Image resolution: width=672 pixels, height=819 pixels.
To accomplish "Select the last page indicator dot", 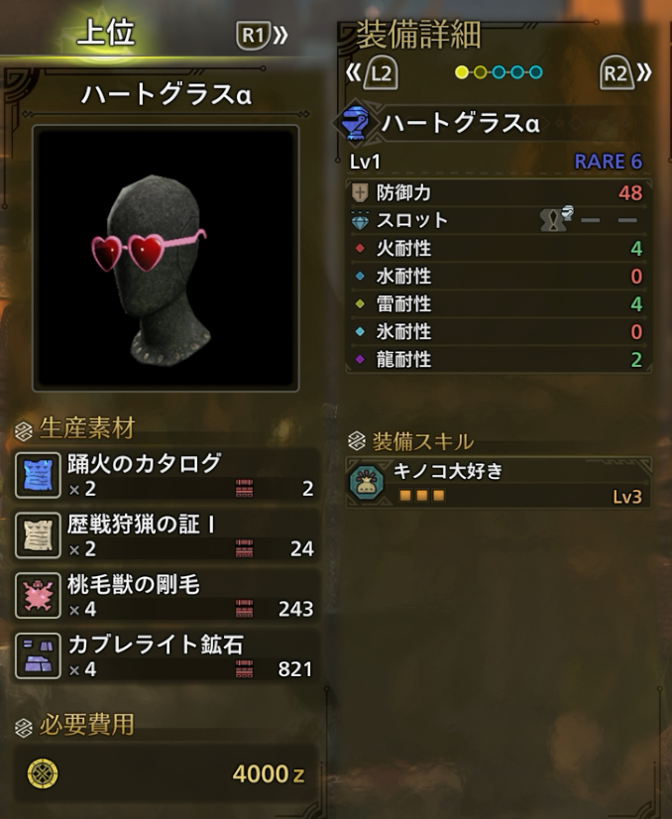I will pyautogui.click(x=536, y=72).
